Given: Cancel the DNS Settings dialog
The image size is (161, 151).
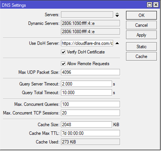Looking at the screenshot, I should click(141, 25).
